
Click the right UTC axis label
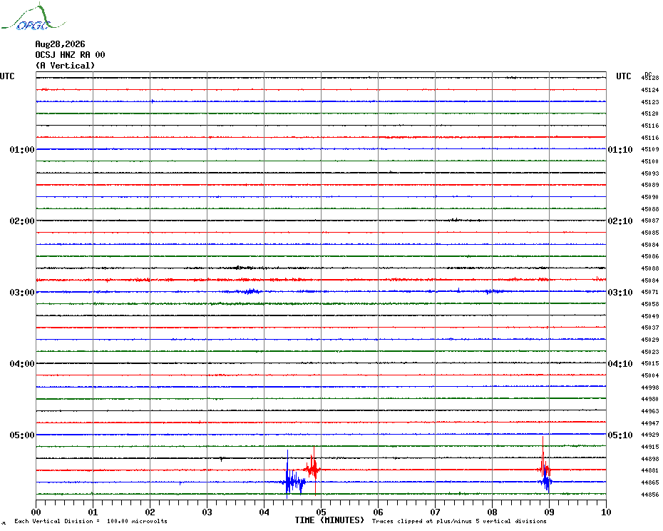tap(623, 76)
